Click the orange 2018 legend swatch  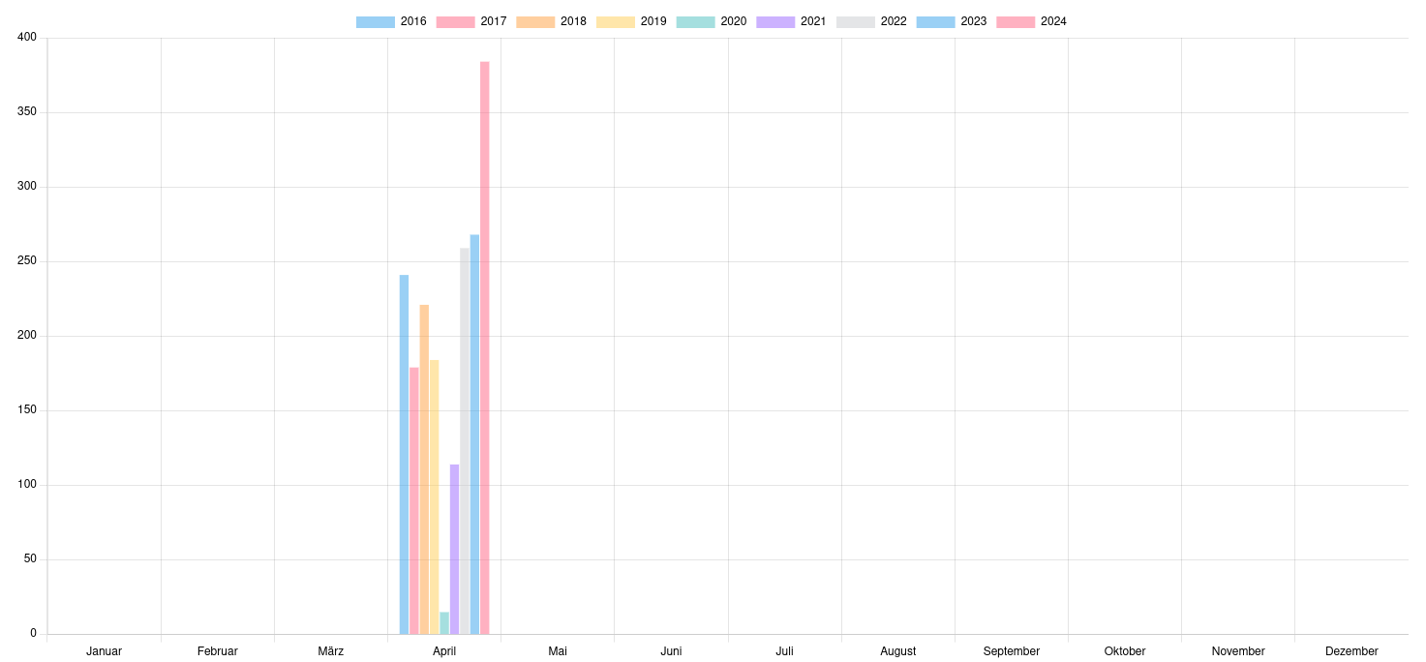click(535, 21)
